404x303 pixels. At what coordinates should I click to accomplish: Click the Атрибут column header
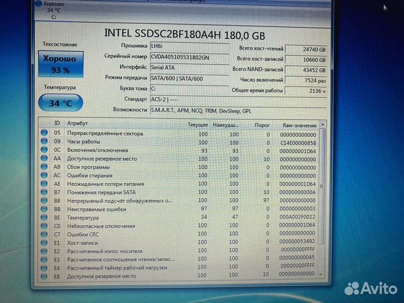click(x=77, y=123)
